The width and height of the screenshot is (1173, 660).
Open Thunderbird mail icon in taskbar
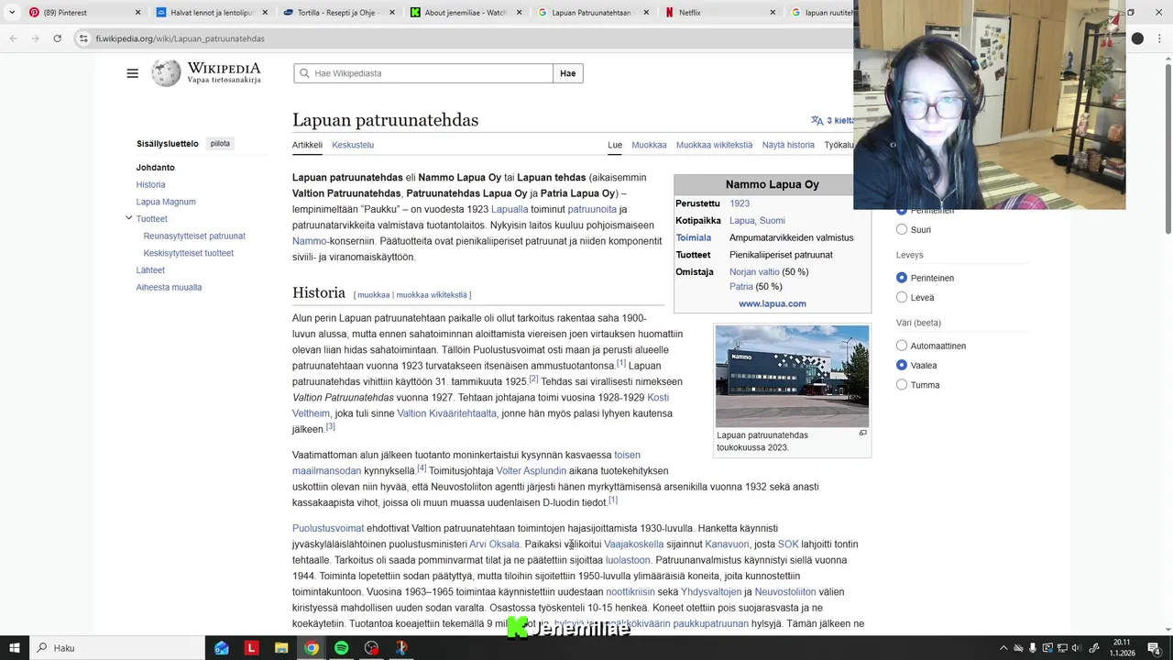pos(222,648)
